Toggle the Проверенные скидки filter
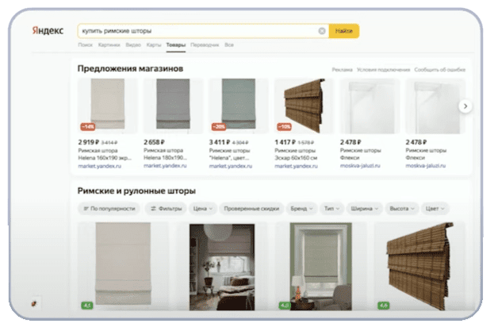This screenshot has height=331, width=498. (251, 209)
